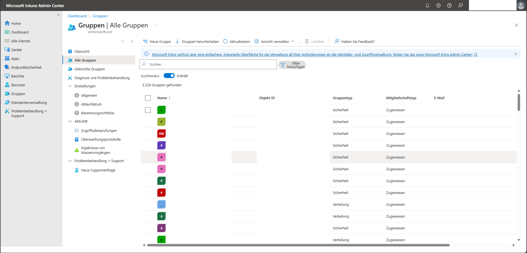
Task: Click the horizontal scrollbar at table bottom
Action: tap(298, 245)
